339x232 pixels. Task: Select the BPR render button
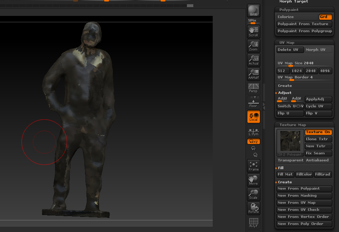click(x=253, y=11)
